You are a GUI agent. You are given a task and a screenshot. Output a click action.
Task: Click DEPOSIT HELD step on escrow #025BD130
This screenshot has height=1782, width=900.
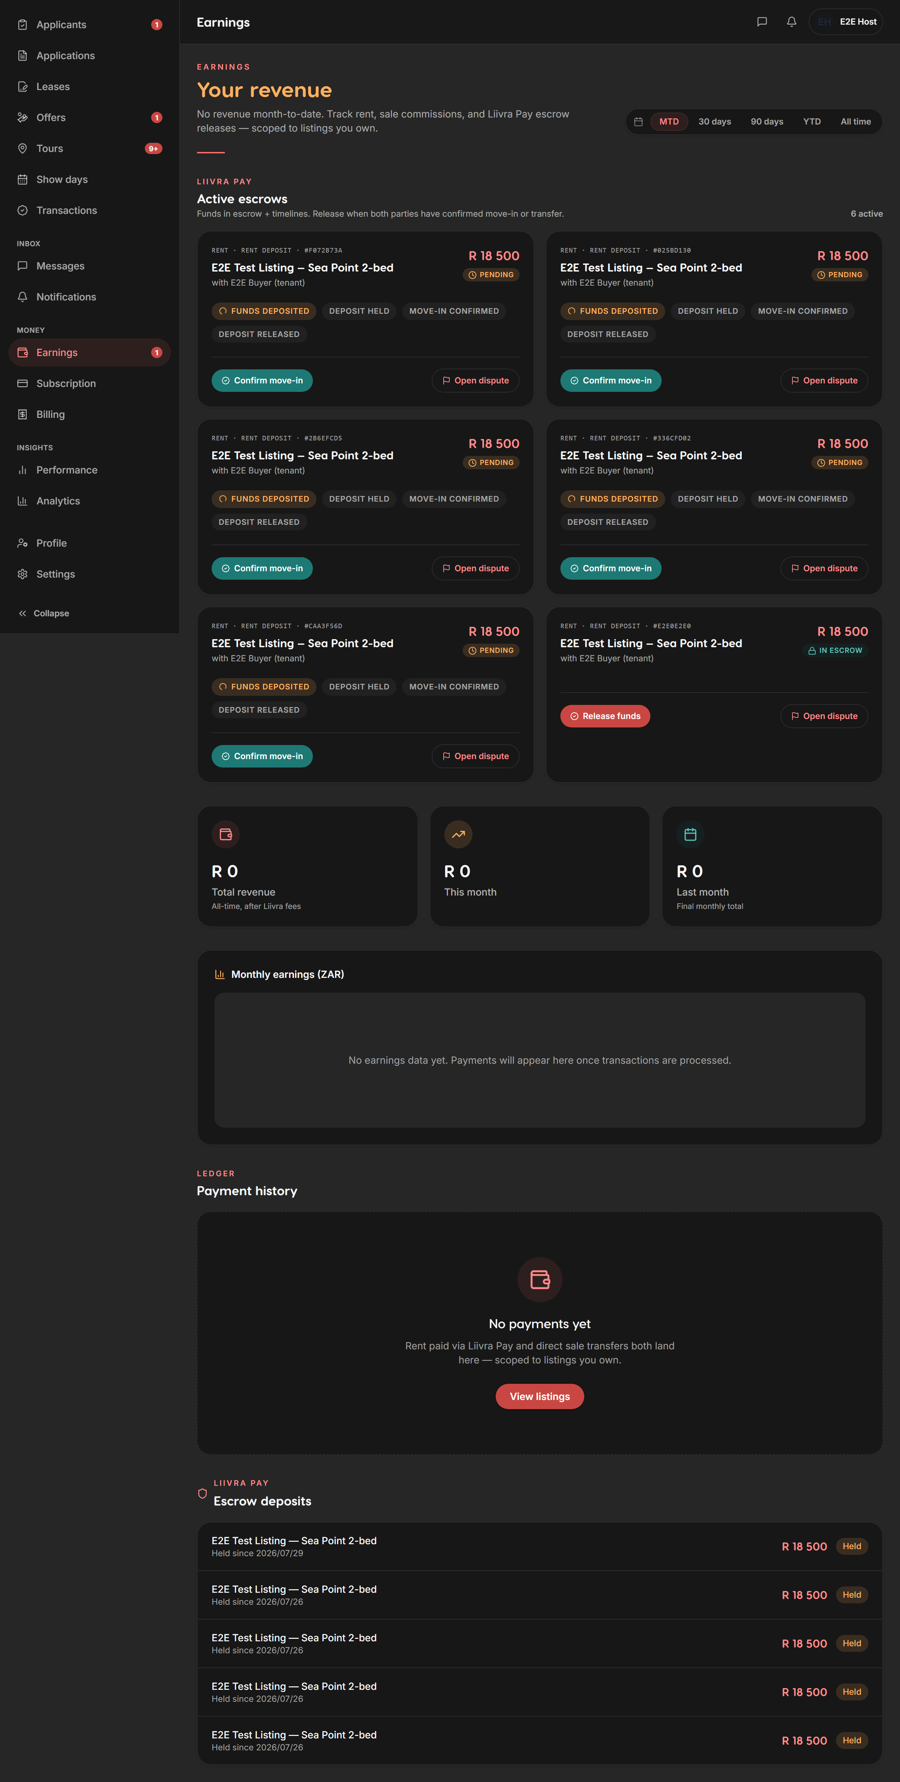point(708,311)
